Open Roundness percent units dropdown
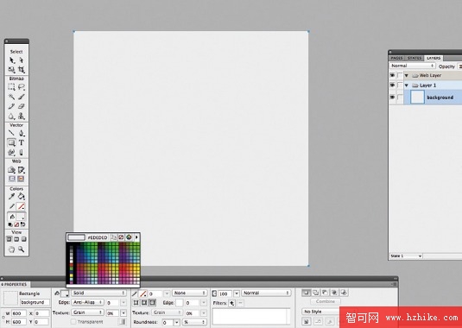Image resolution: width=462 pixels, height=328 pixels. tap(194, 323)
